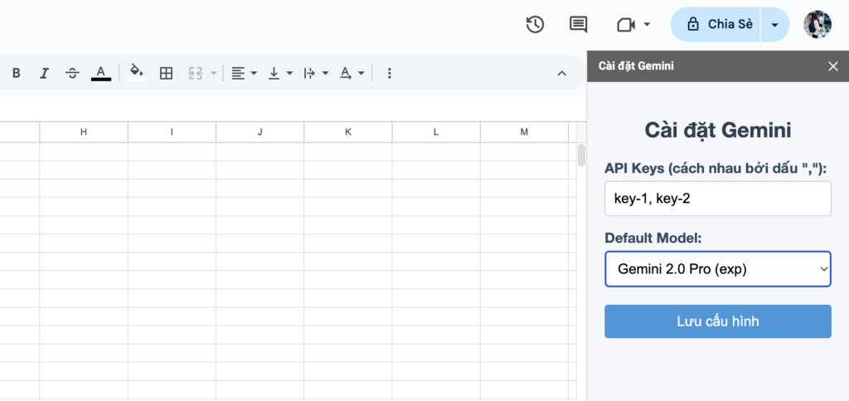849x401 pixels.
Task: Select column I header
Action: click(172, 132)
